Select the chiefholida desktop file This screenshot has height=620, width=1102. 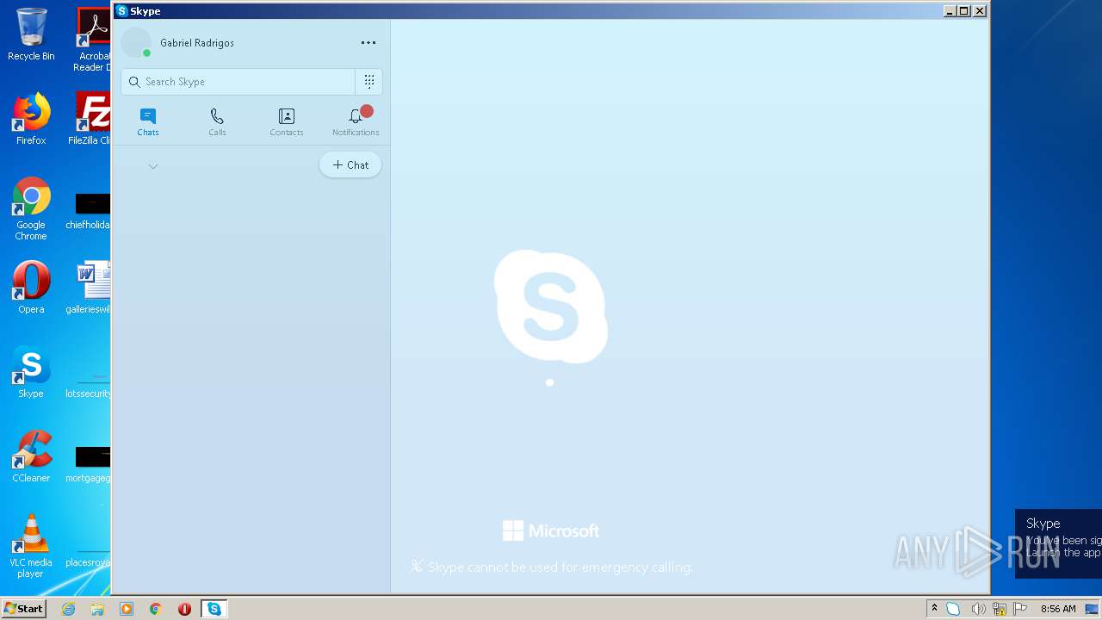tap(90, 211)
